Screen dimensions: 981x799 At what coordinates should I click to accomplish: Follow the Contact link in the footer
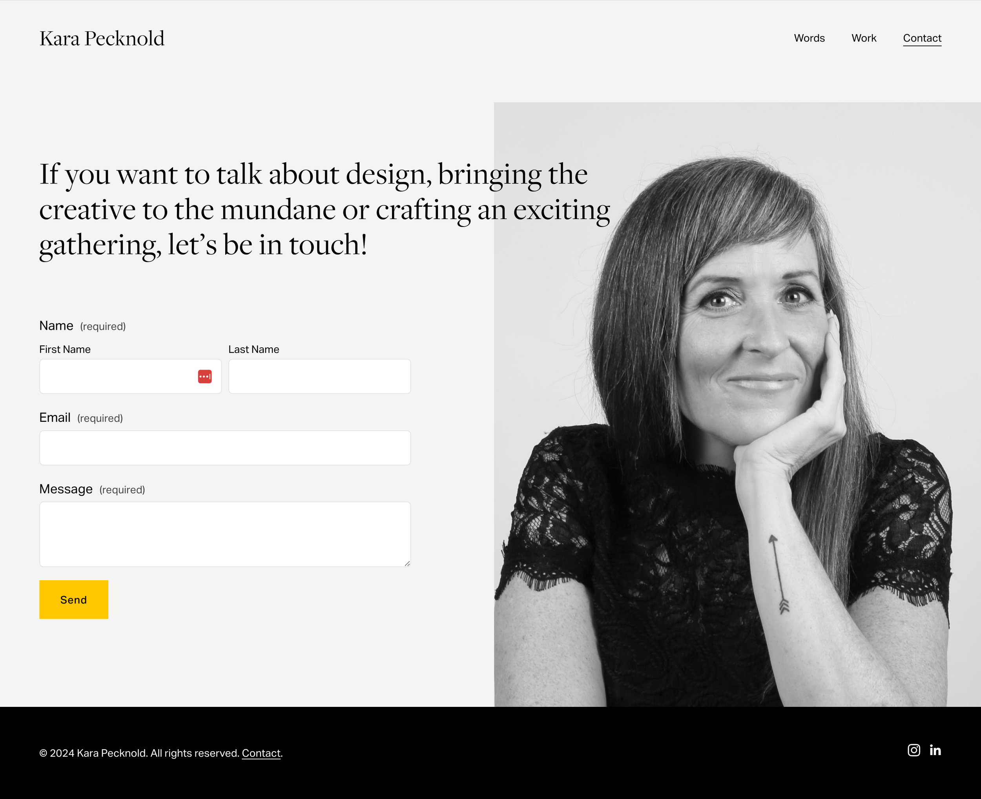(261, 754)
